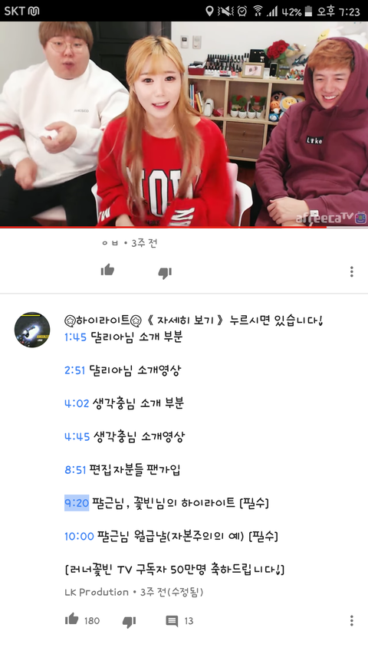Open the LK Prodution commenter's avatar

tap(32, 330)
